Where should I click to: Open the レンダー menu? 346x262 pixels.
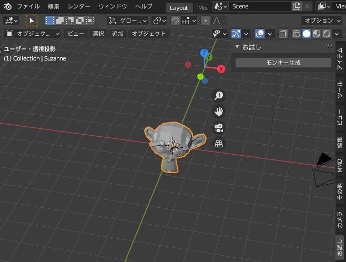point(79,6)
